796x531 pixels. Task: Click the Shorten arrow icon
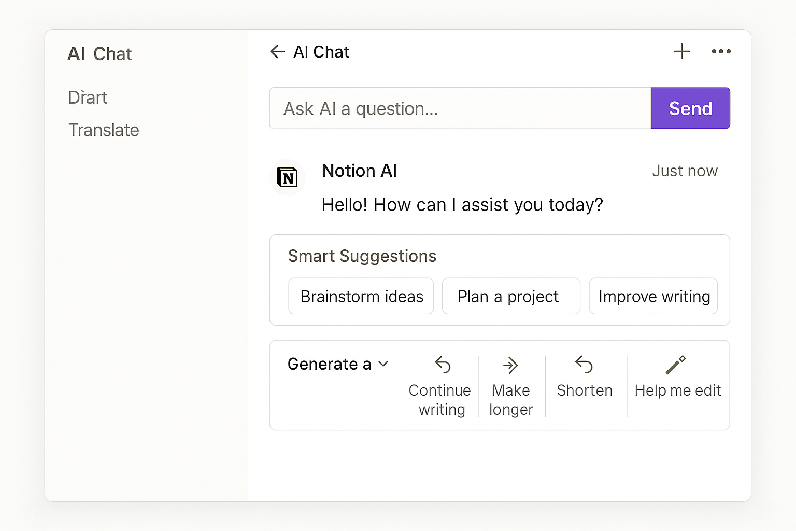tap(584, 365)
